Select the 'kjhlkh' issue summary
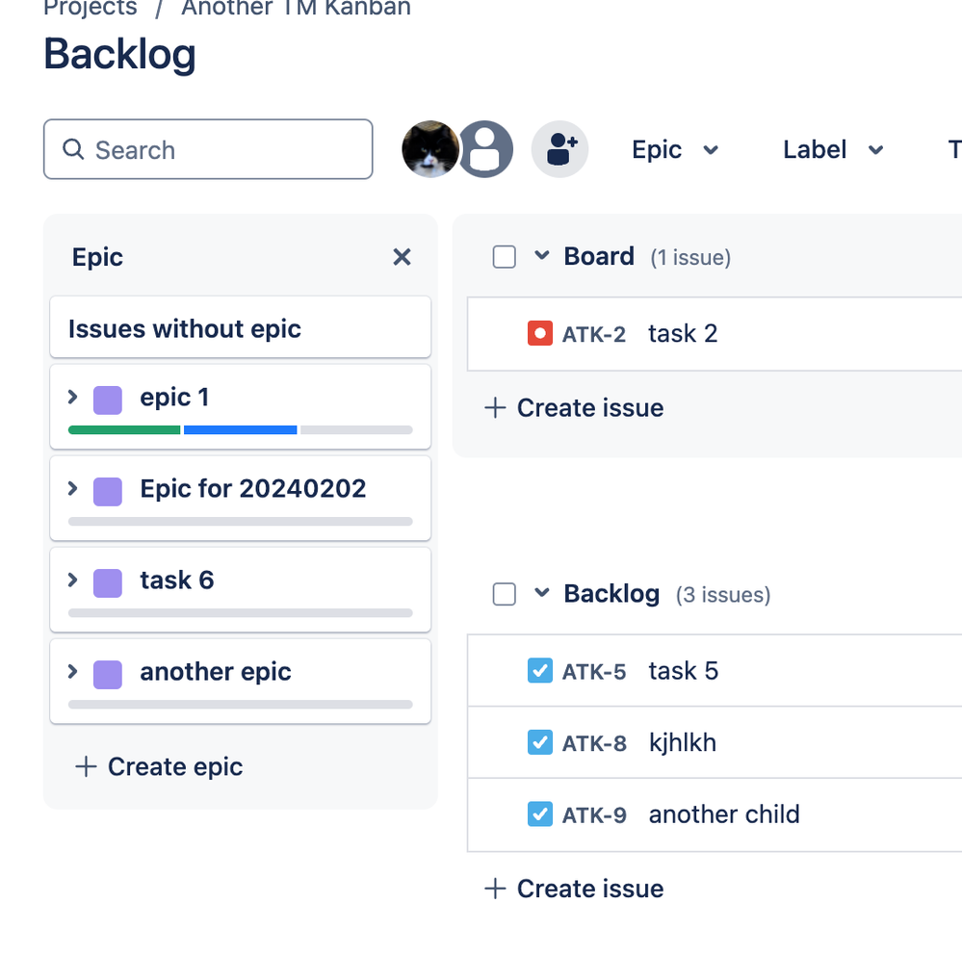The image size is (962, 955). 682,743
